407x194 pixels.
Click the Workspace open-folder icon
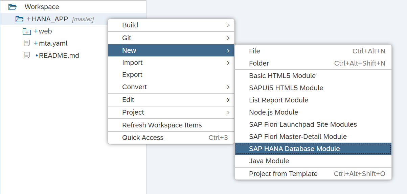(x=13, y=7)
